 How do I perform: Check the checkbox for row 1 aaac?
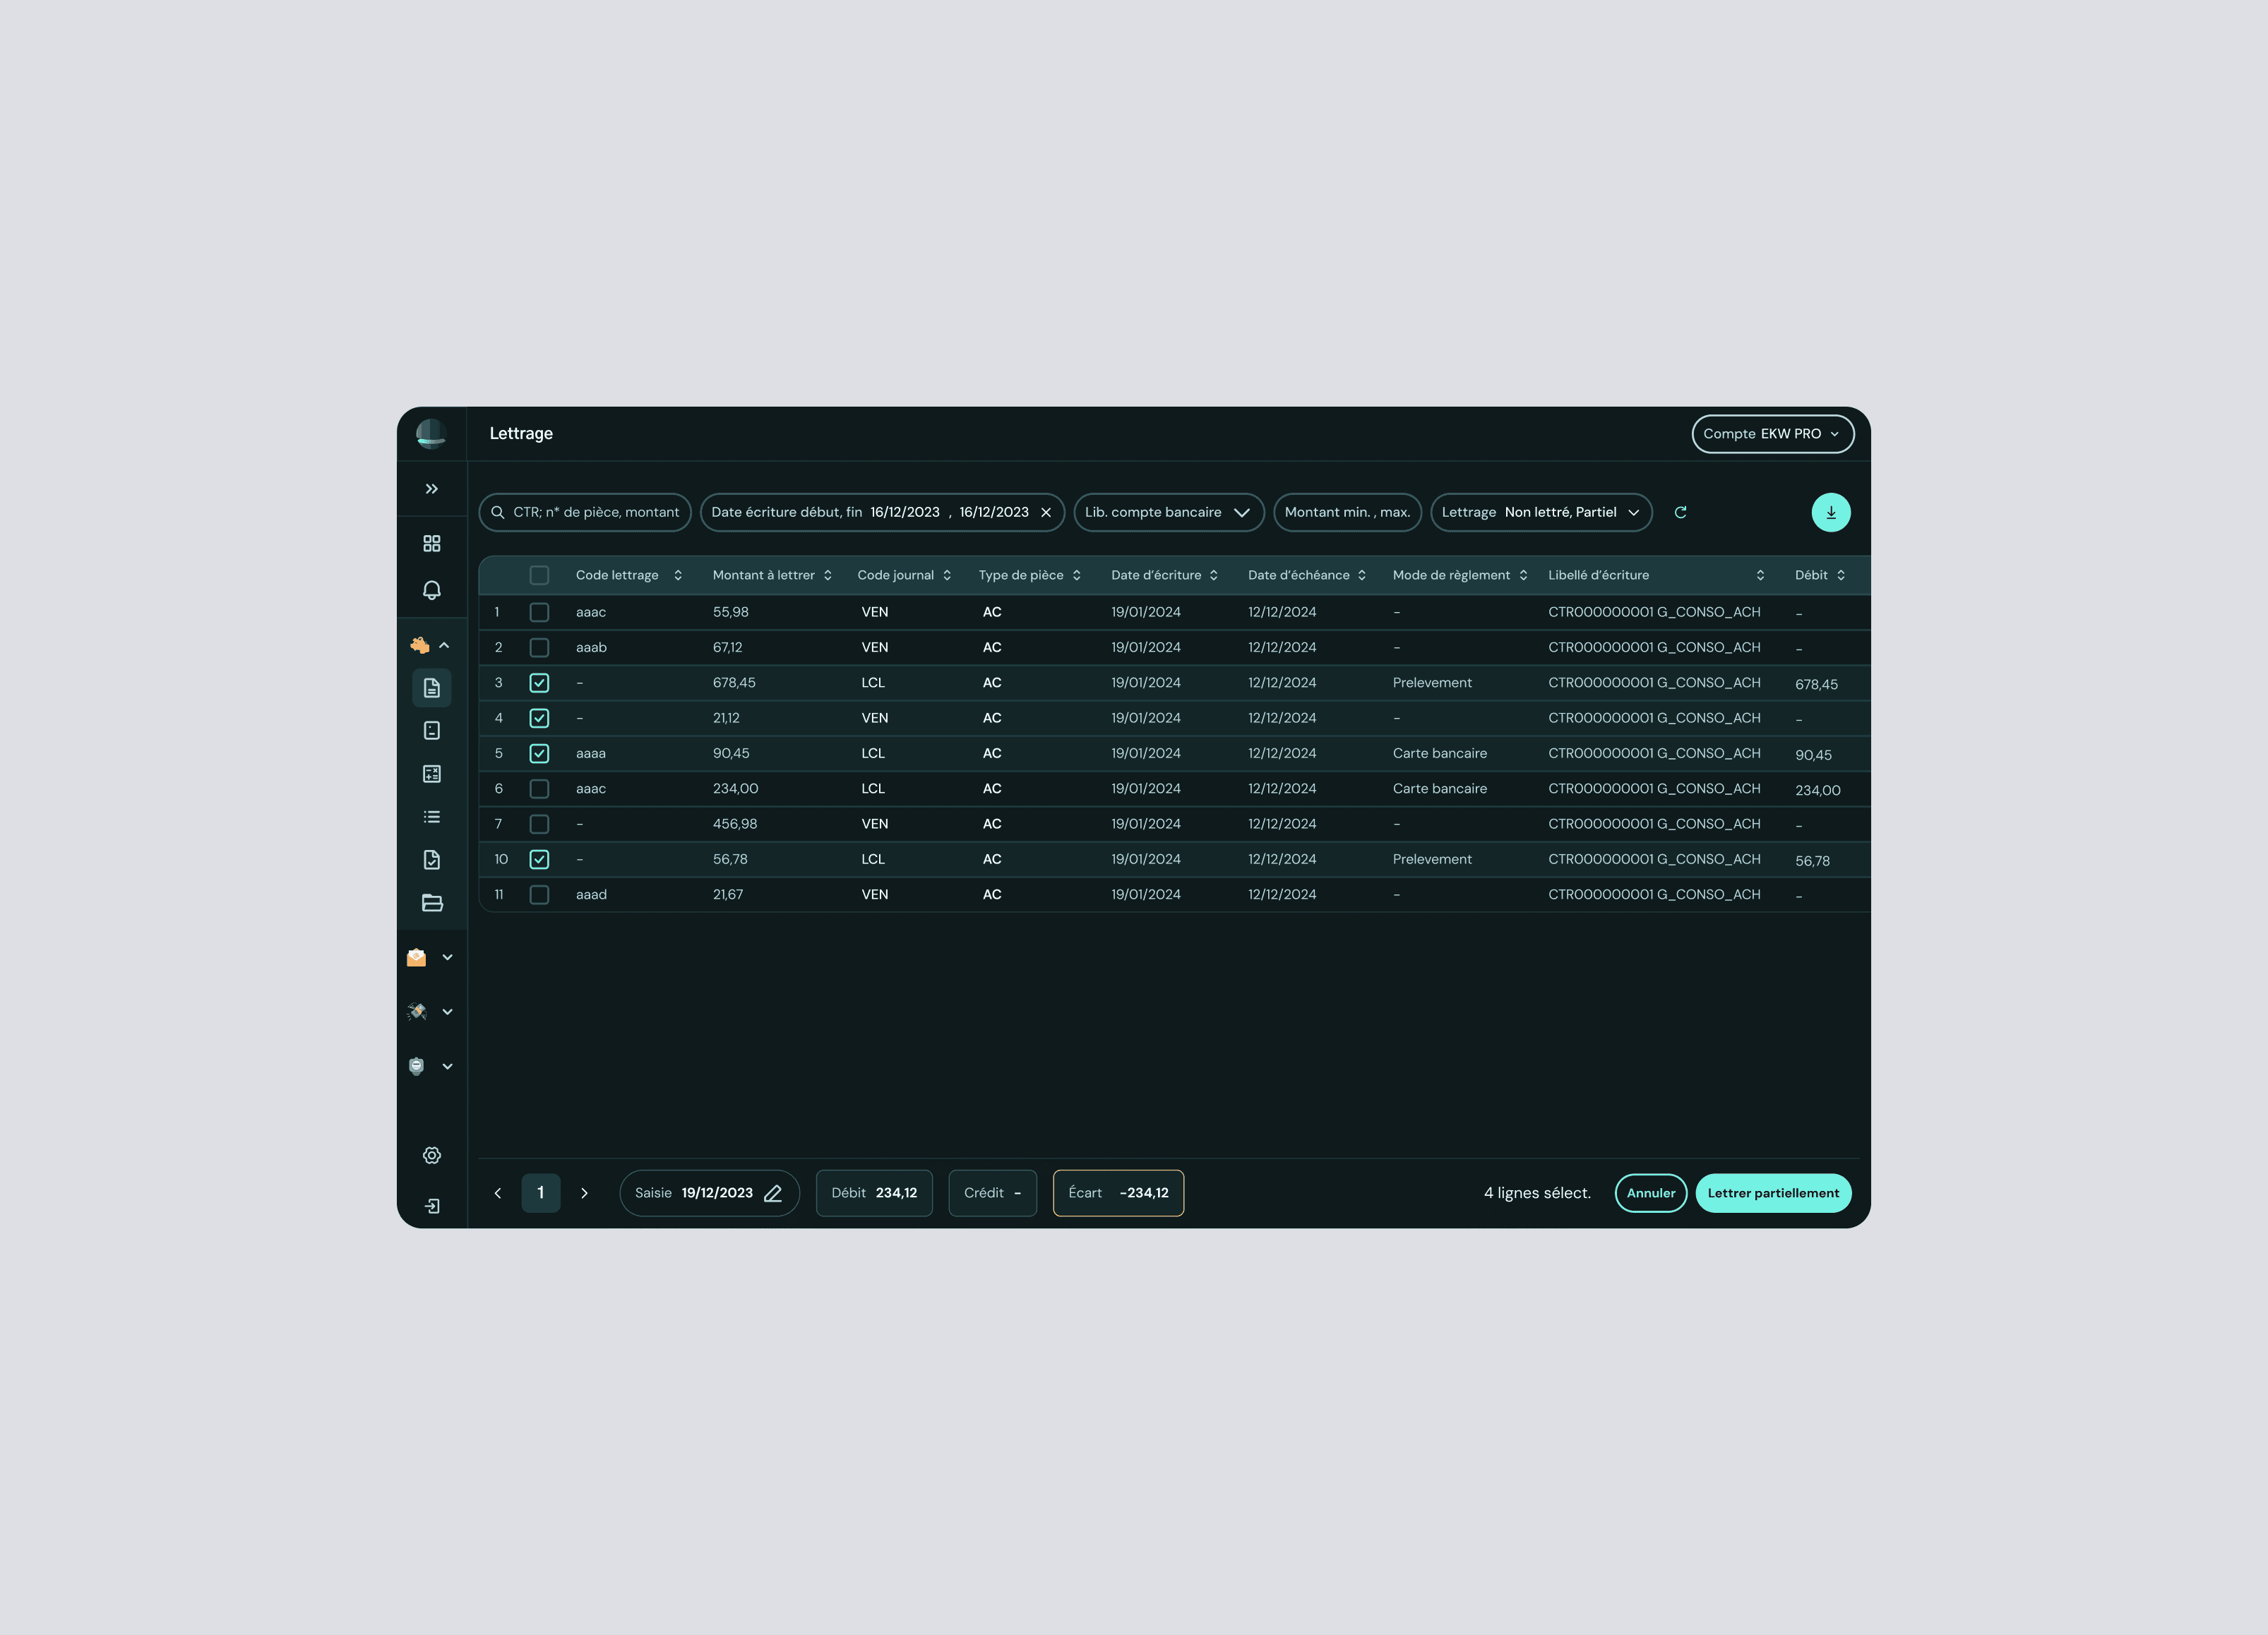point(539,612)
